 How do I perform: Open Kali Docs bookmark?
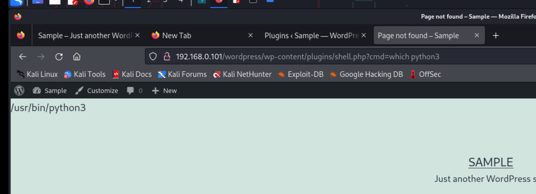(x=132, y=74)
